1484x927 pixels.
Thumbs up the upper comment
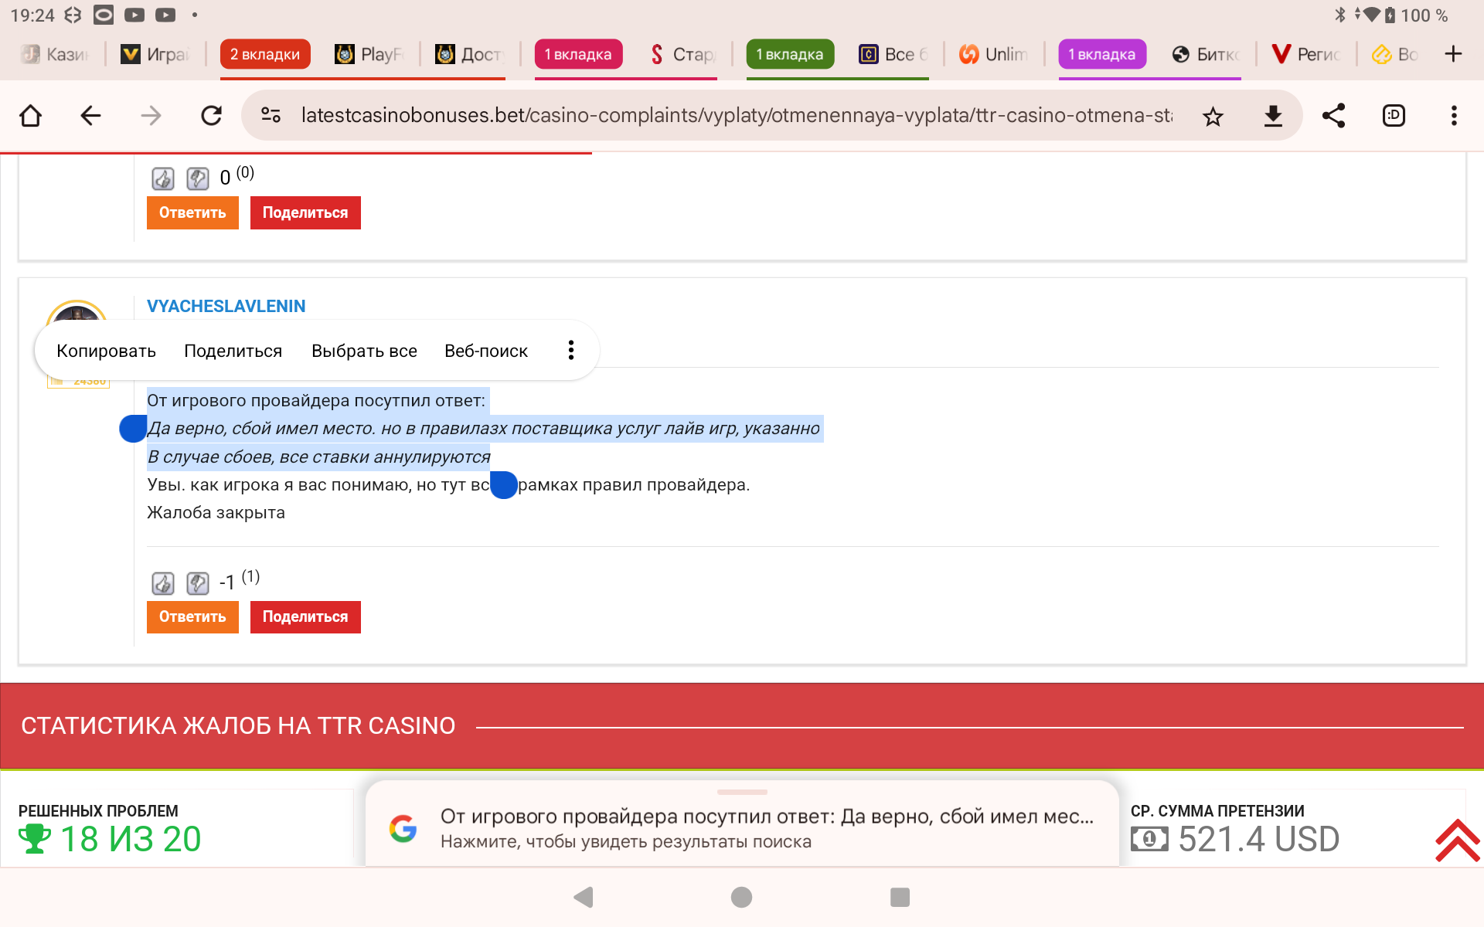163,178
